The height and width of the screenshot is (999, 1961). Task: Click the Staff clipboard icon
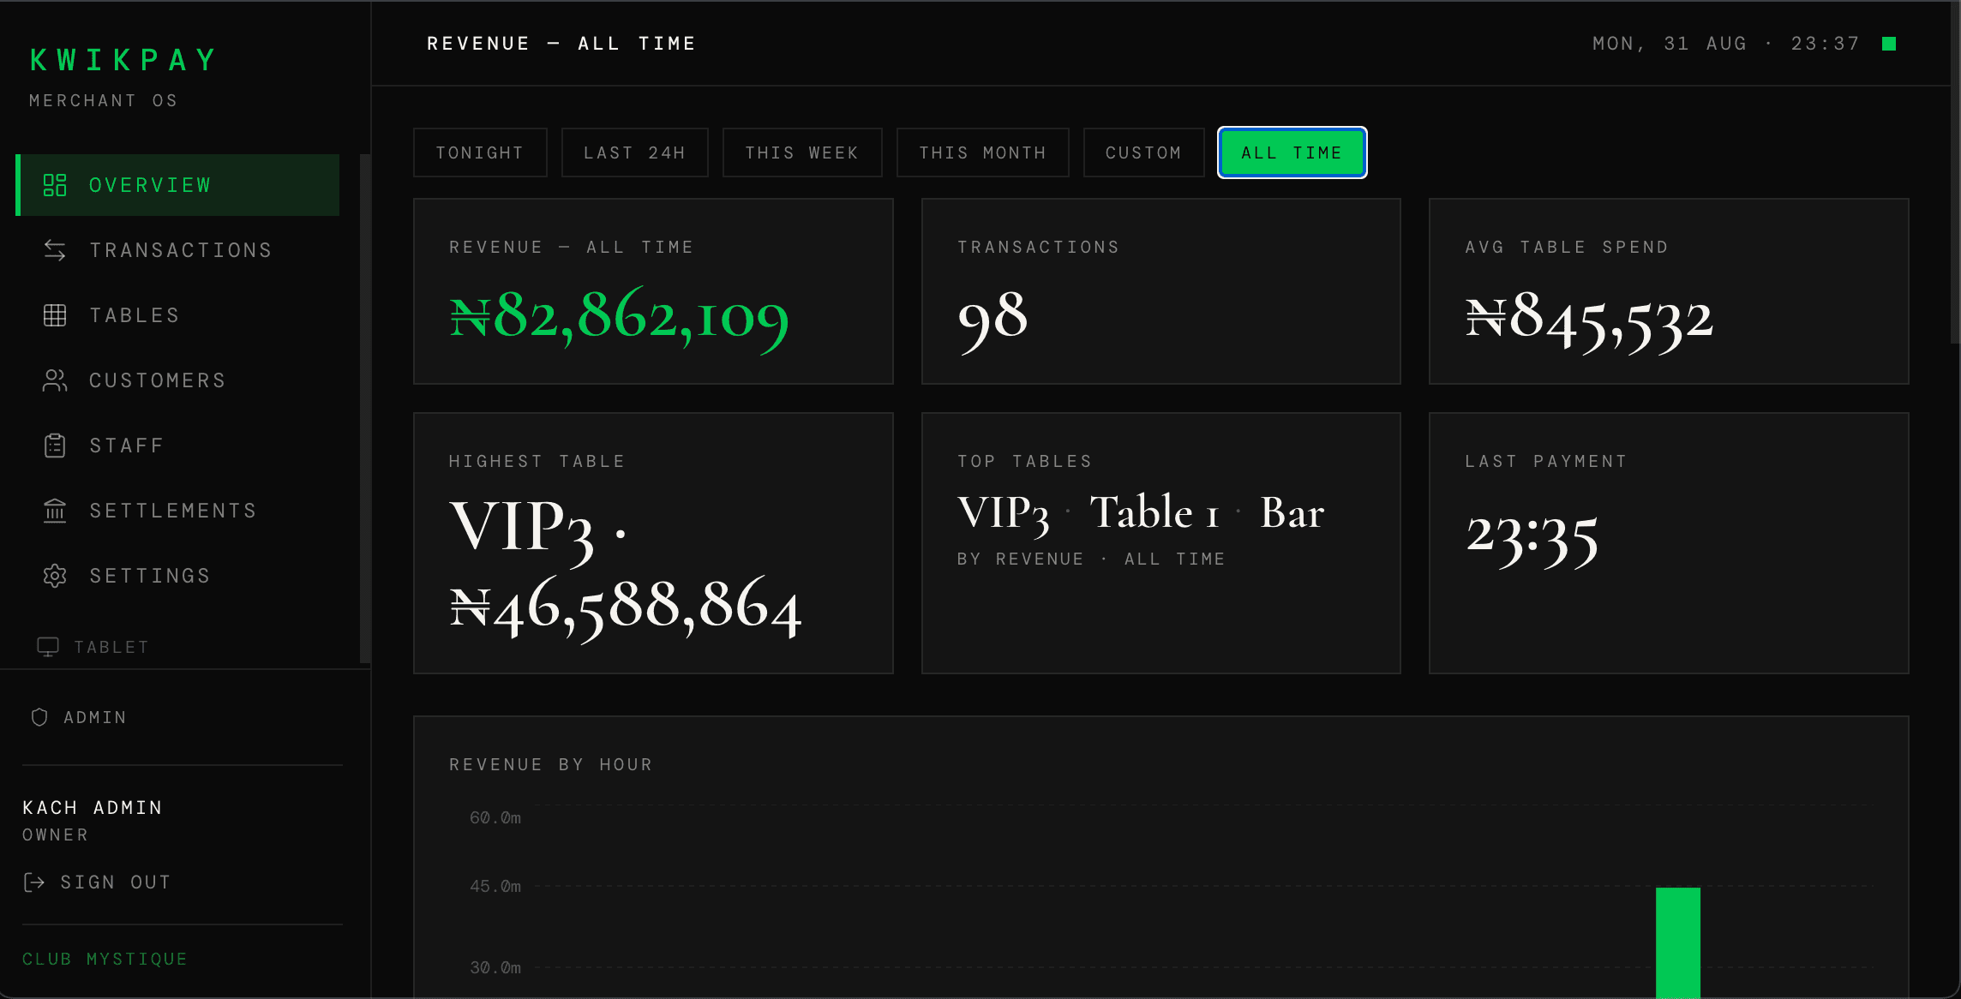(55, 446)
